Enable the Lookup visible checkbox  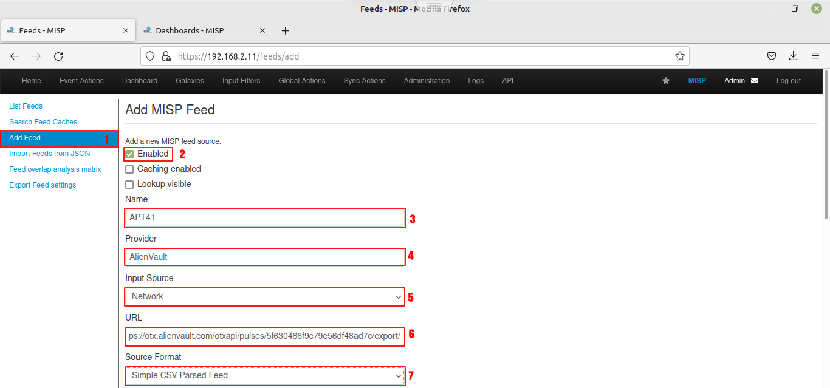[129, 185]
